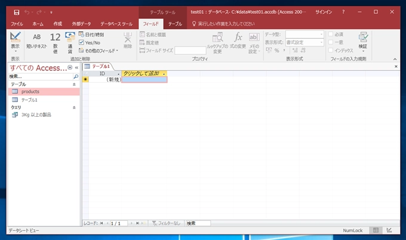The image size is (406, 240).
Task: Click the comma style format icon
Action: (x=284, y=51)
